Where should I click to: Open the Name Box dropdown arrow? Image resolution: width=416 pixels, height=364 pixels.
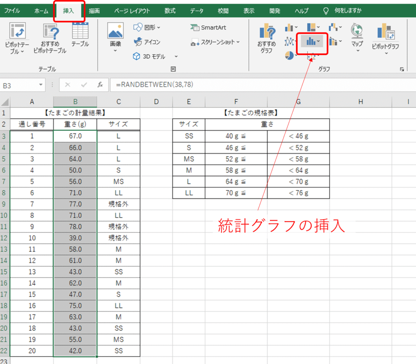click(x=41, y=85)
